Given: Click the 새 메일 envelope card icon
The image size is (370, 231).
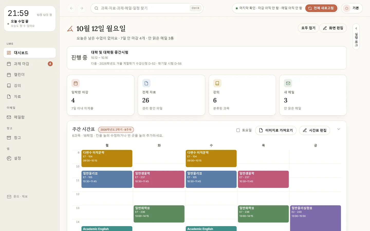Looking at the screenshot, I should coord(288,83).
